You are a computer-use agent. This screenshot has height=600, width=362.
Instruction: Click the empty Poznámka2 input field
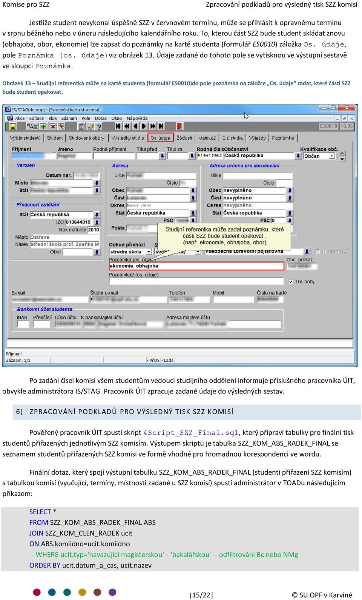tap(196, 281)
